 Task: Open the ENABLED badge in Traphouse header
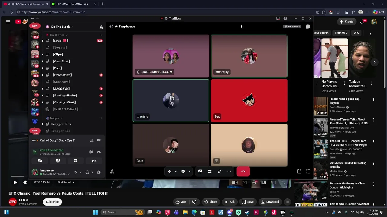(x=292, y=27)
